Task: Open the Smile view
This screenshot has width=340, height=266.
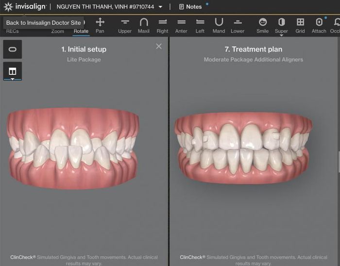Action: [263, 26]
